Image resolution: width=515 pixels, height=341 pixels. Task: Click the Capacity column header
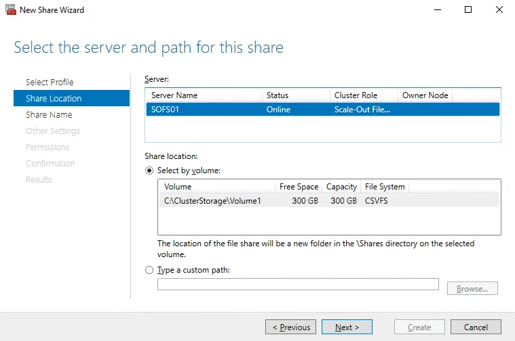(x=341, y=187)
